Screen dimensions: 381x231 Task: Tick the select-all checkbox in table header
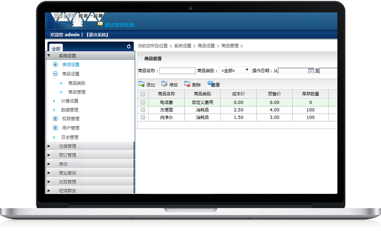(x=143, y=94)
